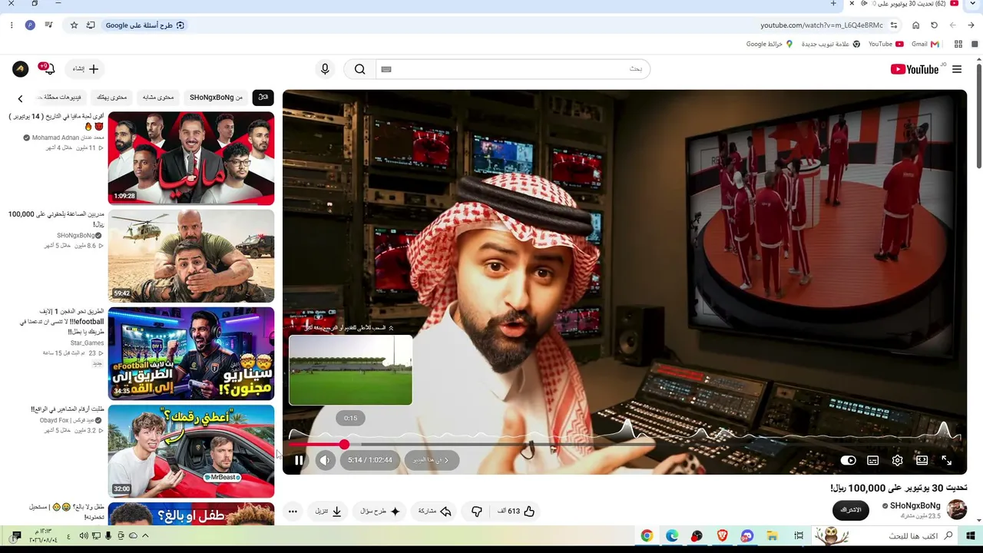The width and height of the screenshot is (983, 553).
Task: Subscribe using the الاشتراك button
Action: point(851,511)
